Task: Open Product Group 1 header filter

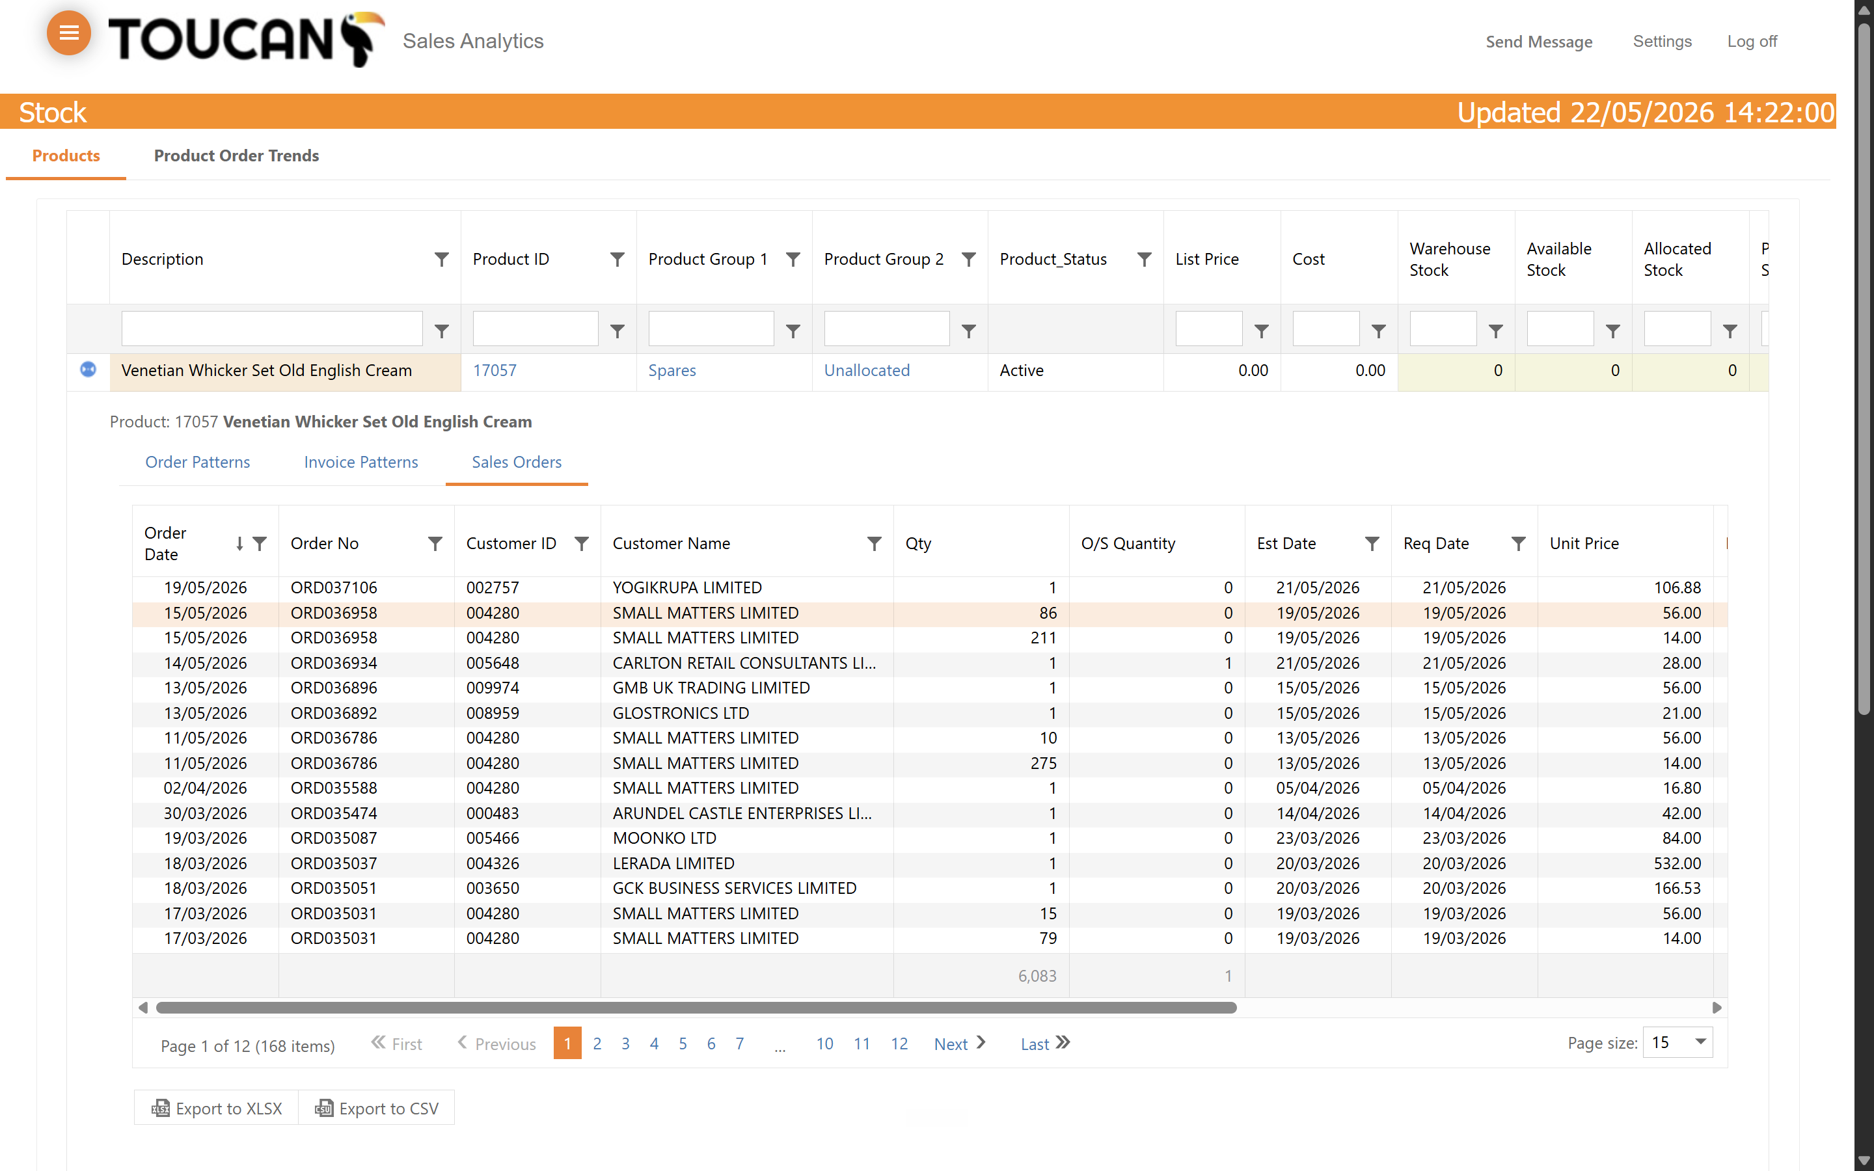Action: [x=793, y=260]
